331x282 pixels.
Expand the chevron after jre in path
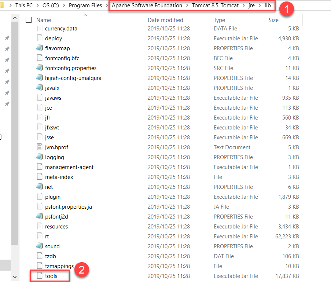[x=260, y=5]
